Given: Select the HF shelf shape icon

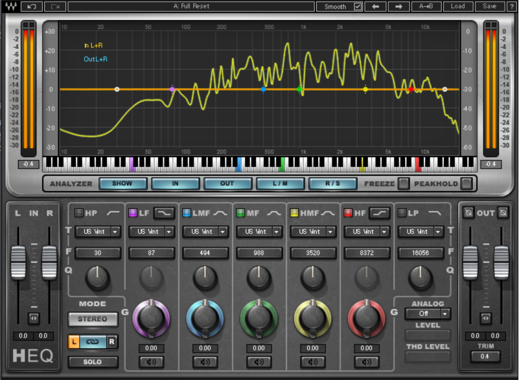Looking at the screenshot, I should (380, 213).
